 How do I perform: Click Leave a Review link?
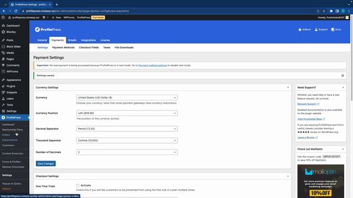pyautogui.click(x=307, y=137)
